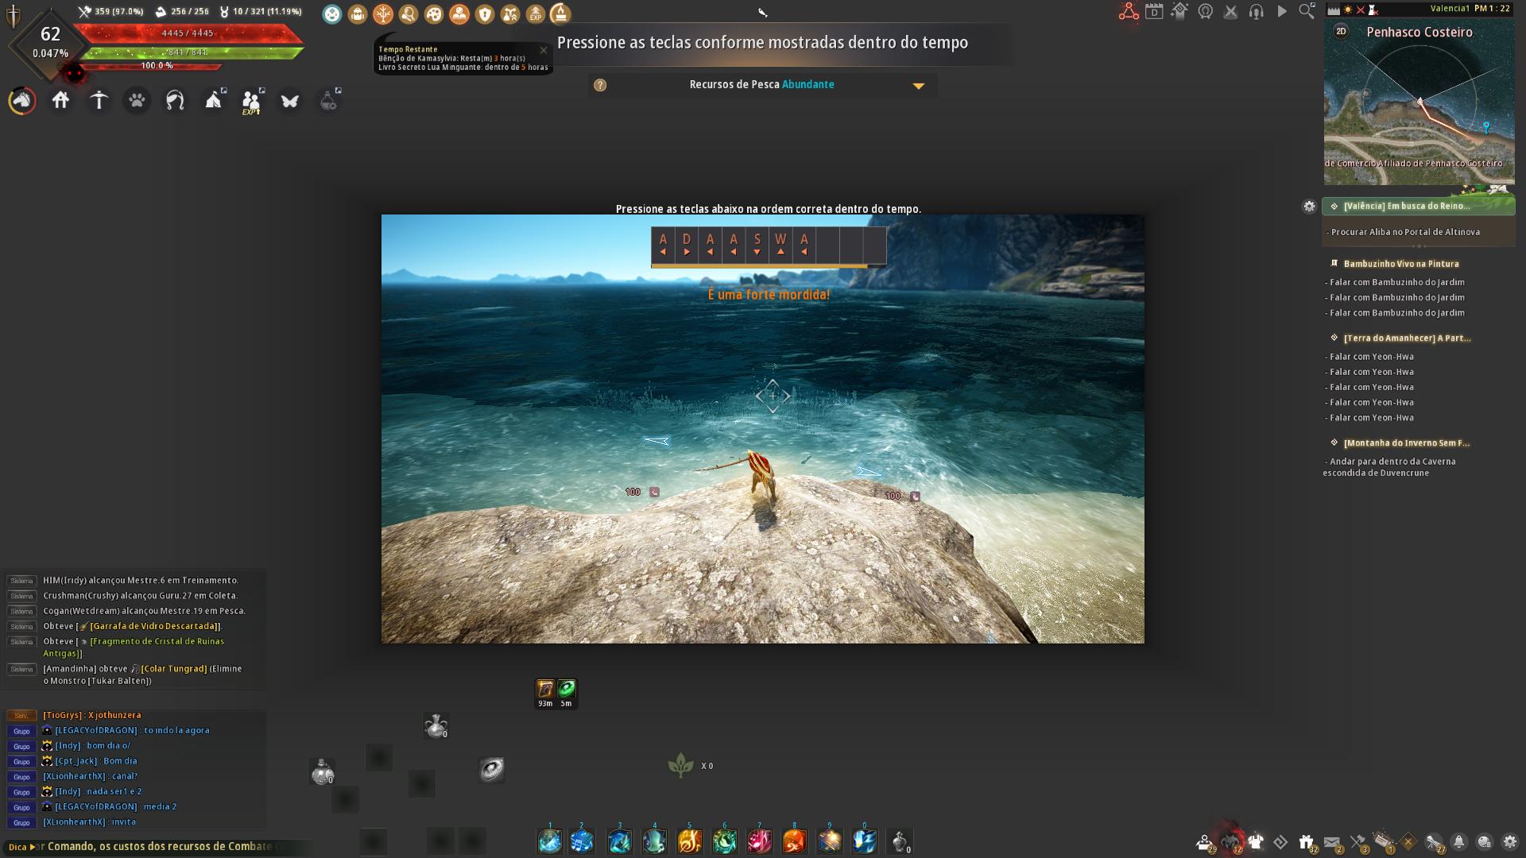
Task: Click the alchemy flask icon in top-left row
Action: pos(327,101)
